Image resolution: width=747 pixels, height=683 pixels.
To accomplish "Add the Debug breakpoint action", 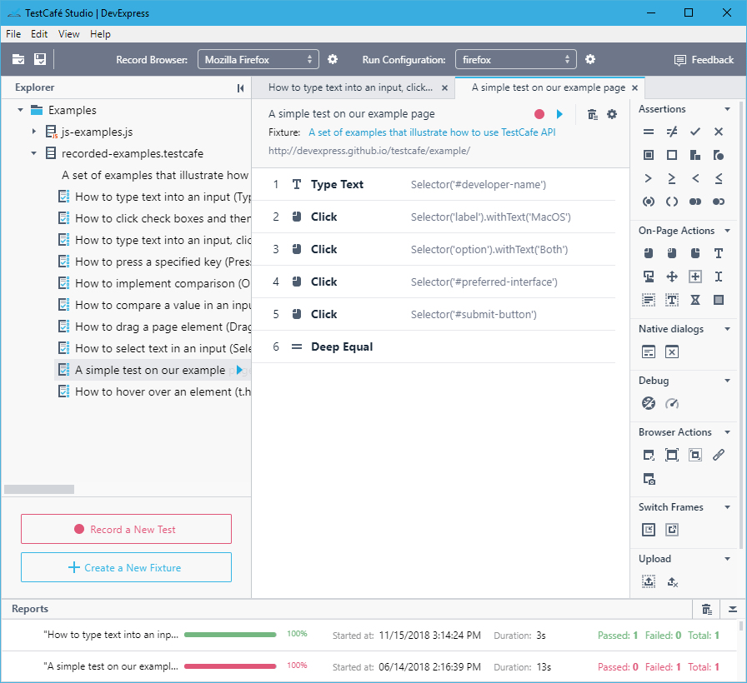I will click(x=649, y=404).
